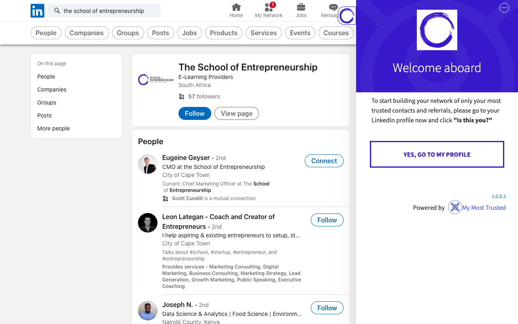The width and height of the screenshot is (518, 324).
Task: Filter search results by Jobs
Action: coord(189,33)
